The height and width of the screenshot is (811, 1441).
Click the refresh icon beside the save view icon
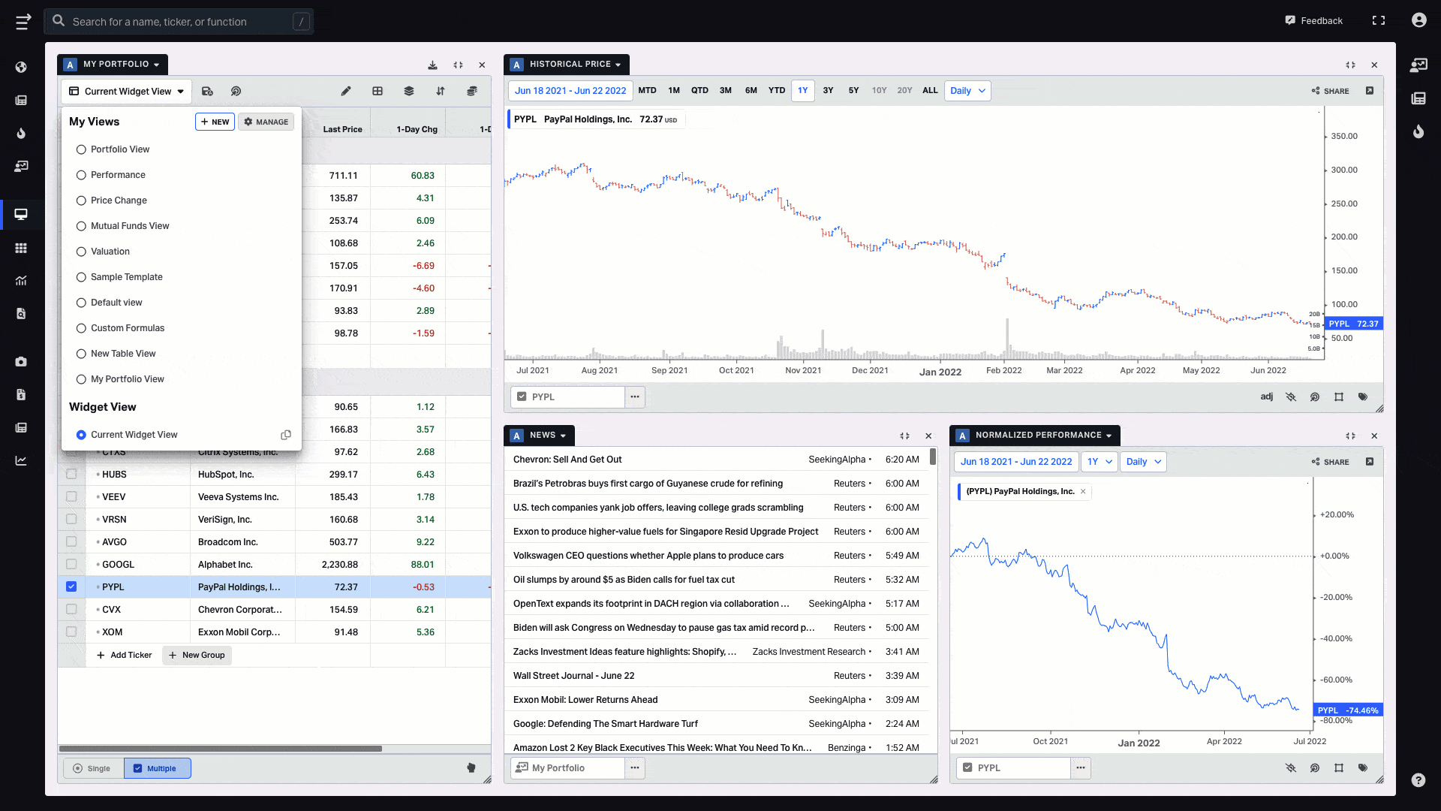(x=236, y=91)
